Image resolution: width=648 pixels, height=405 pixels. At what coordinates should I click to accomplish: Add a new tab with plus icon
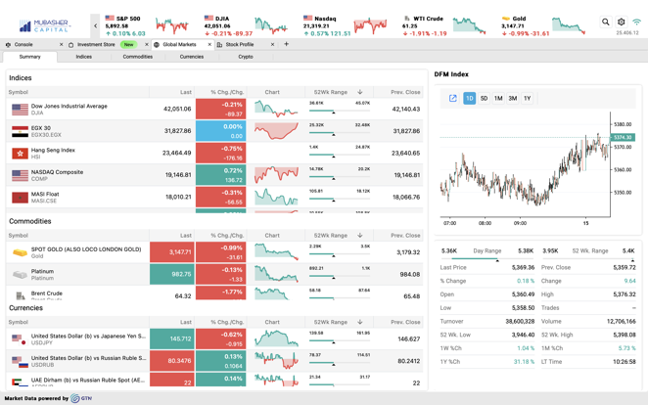click(x=286, y=44)
